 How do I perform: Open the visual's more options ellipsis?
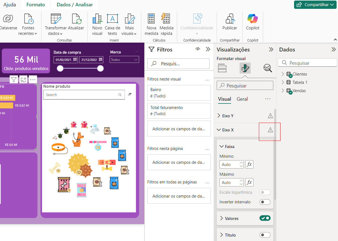click(x=33, y=80)
